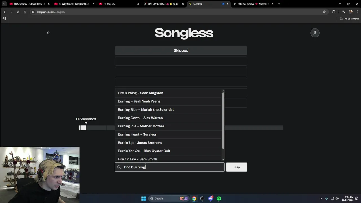The image size is (361, 203).
Task: Go to the browser home page
Action: click(x=25, y=12)
